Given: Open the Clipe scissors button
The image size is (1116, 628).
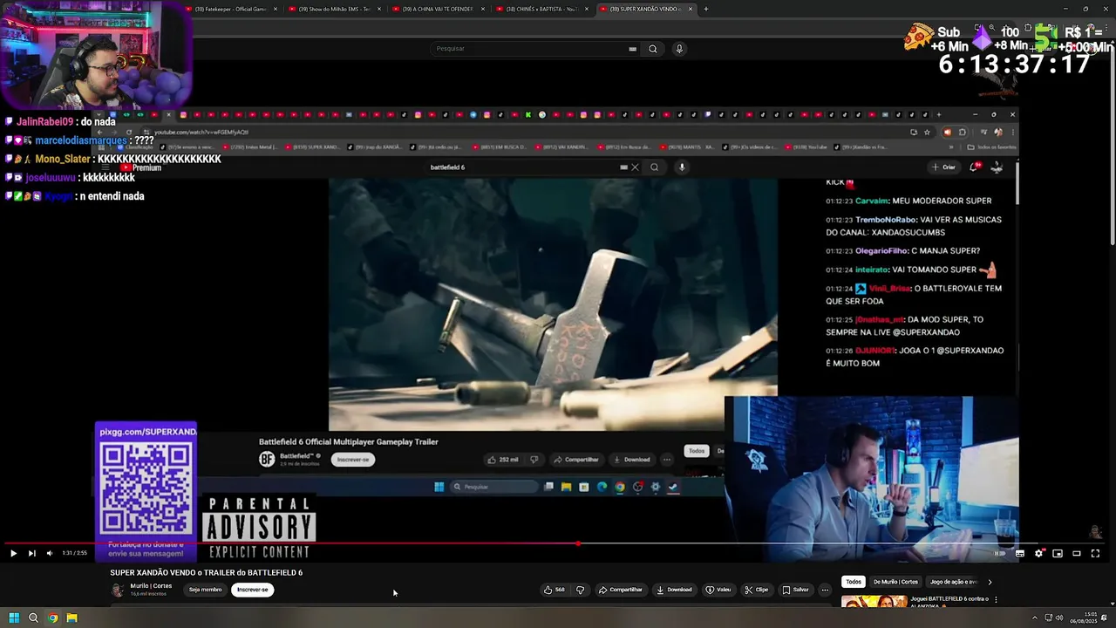Looking at the screenshot, I should [757, 590].
